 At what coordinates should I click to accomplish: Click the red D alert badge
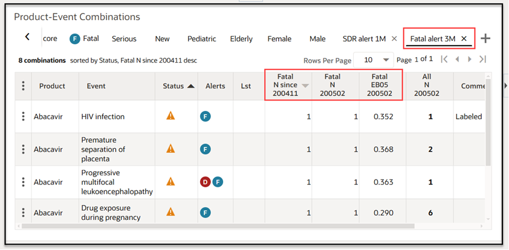(205, 182)
